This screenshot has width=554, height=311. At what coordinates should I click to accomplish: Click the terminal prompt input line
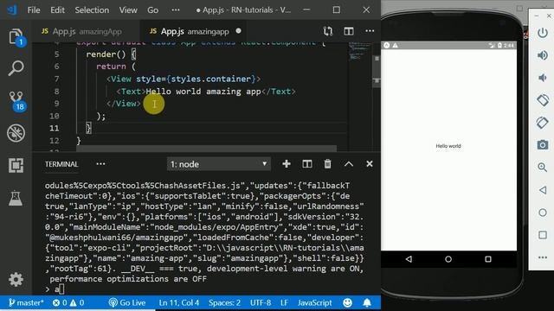[203, 289]
